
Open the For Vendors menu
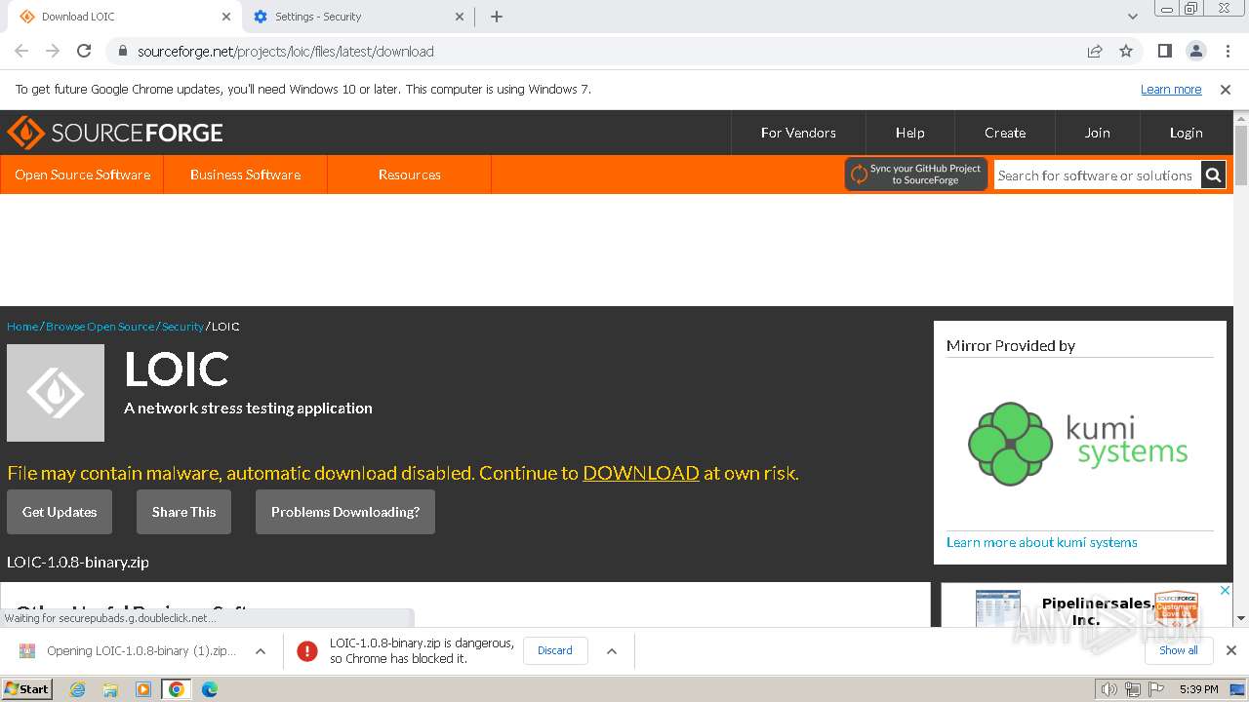click(798, 133)
